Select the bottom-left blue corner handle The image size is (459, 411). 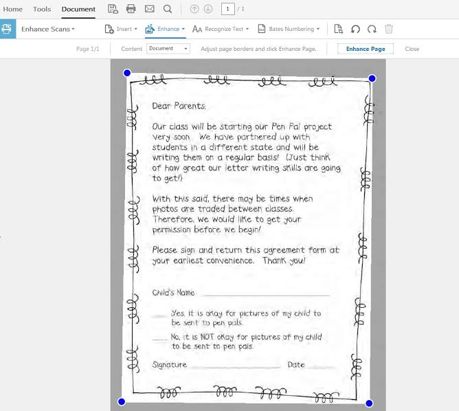click(122, 401)
